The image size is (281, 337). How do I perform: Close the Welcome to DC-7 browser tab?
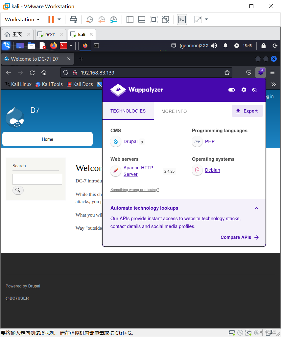pyautogui.click(x=69, y=59)
